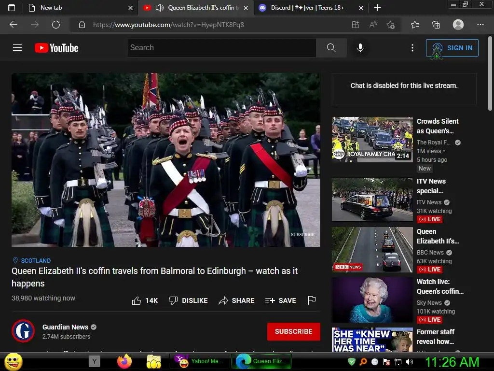Open the tab actions menu icon
Screen dimensions: 494x371
tap(12, 8)
